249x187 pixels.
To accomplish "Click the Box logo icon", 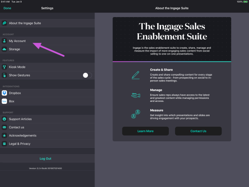I will click(x=4, y=101).
